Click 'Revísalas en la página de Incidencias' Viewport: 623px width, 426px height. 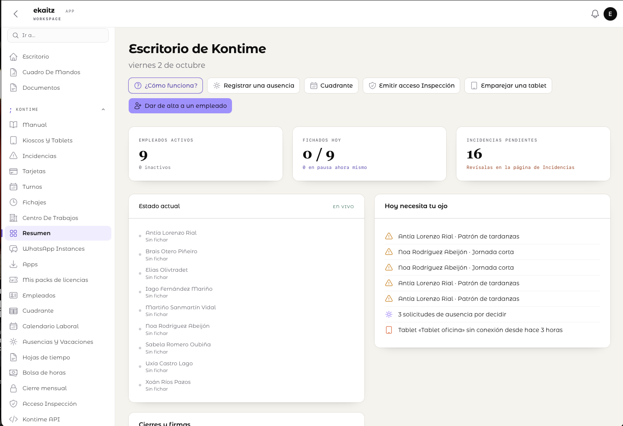[x=520, y=168]
